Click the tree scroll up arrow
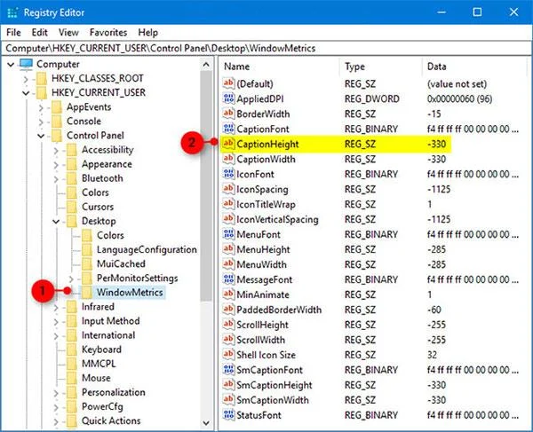533x432 pixels. pyautogui.click(x=206, y=65)
